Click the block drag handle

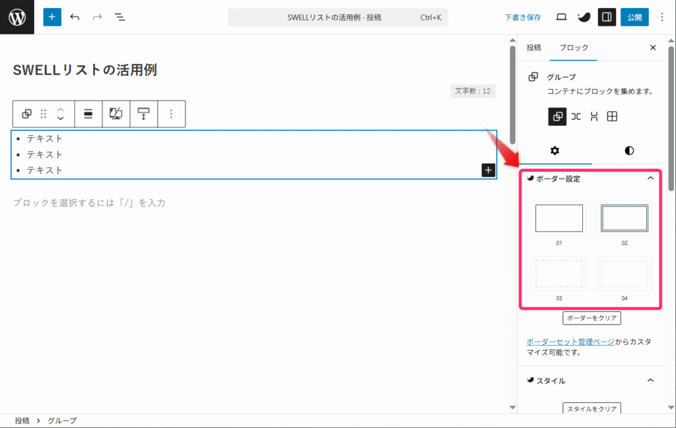point(43,113)
